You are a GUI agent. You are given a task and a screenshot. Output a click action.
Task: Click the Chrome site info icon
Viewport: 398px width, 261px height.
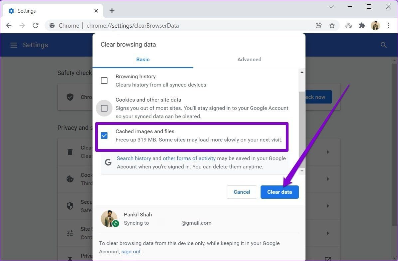[52, 25]
